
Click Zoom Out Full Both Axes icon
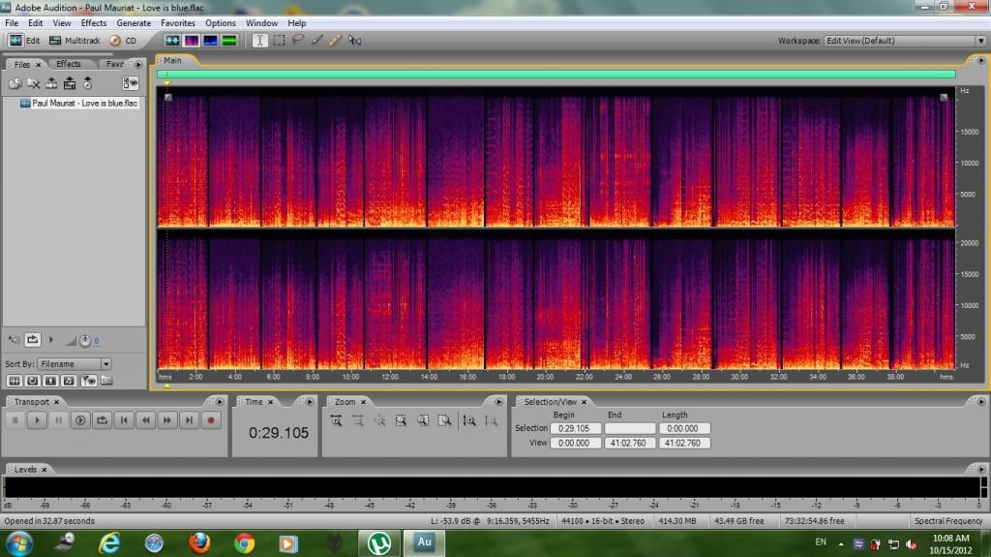click(379, 421)
